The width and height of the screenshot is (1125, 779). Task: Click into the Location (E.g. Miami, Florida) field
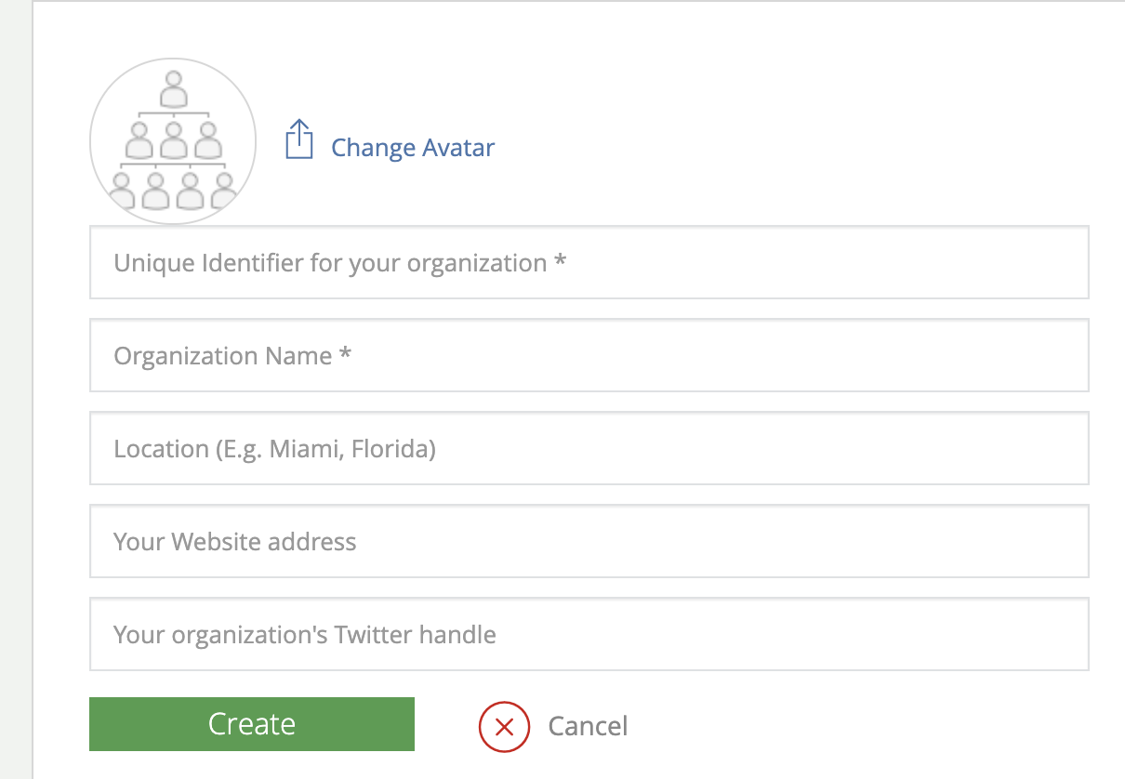[589, 448]
